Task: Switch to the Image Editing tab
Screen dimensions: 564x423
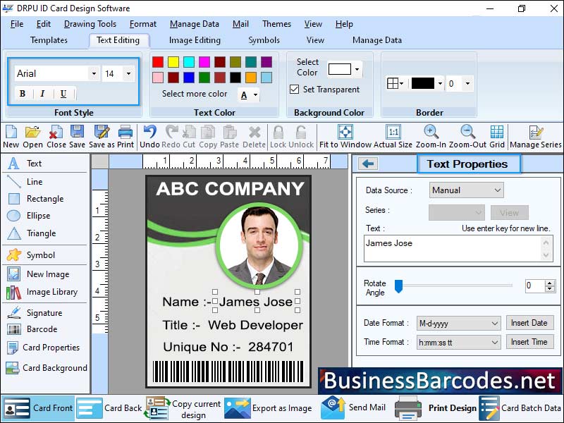Action: tap(195, 40)
